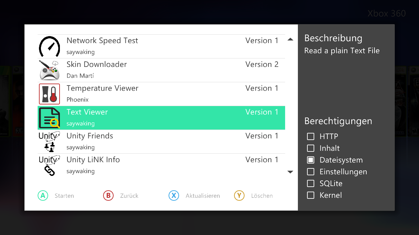The width and height of the screenshot is (419, 235).
Task: Click the 'Read a plain Text File' description
Action: [x=342, y=51]
